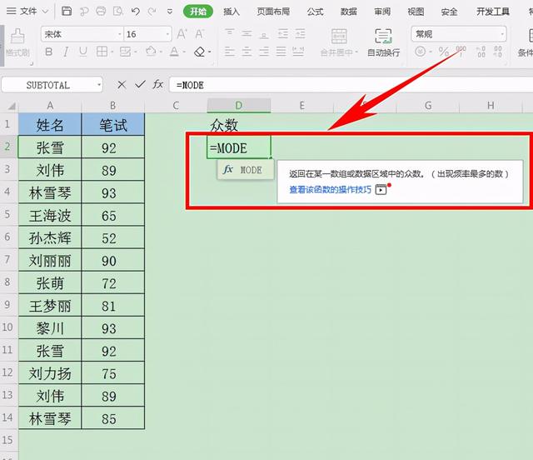Image resolution: width=533 pixels, height=460 pixels.
Task: Select MODE from the function suggestion list
Action: [x=246, y=169]
